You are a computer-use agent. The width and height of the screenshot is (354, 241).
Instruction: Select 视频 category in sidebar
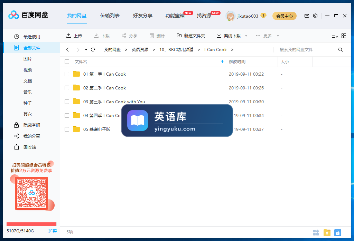click(x=28, y=70)
